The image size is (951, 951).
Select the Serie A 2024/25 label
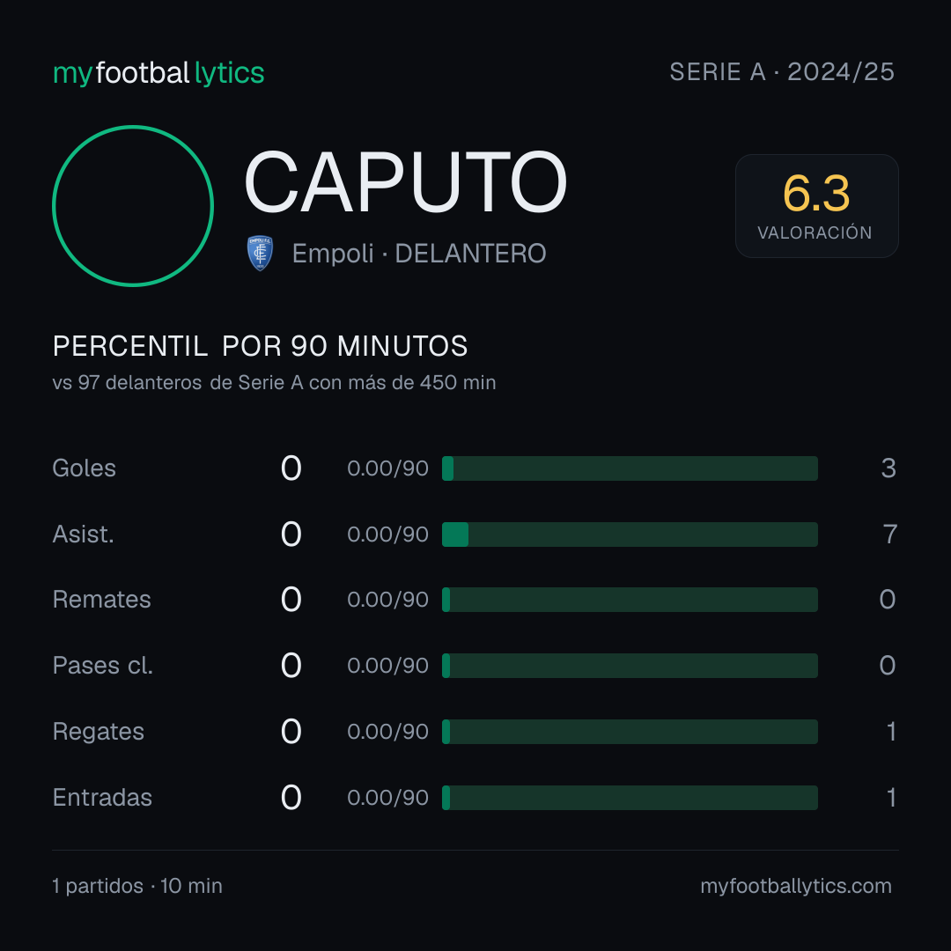click(x=782, y=71)
